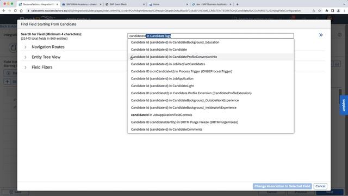348x196 pixels.
Task: Open browser extensions puzzle icon
Action: click(327, 11)
